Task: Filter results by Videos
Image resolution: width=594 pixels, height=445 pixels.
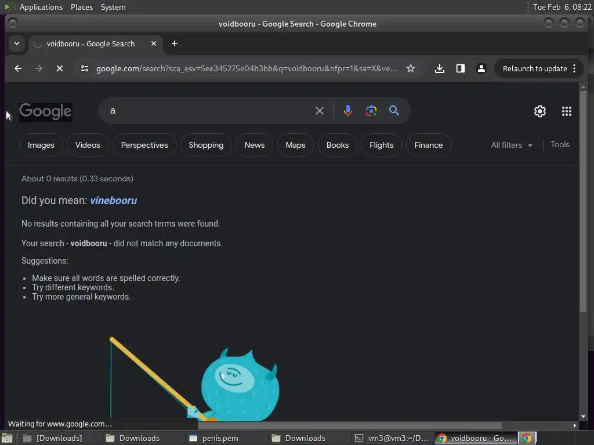Action: 88,145
